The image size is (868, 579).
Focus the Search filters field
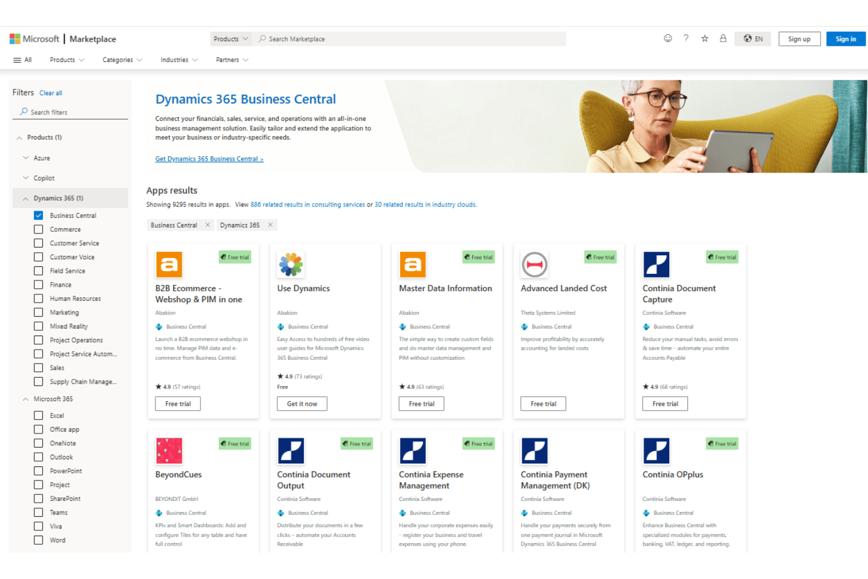[70, 112]
